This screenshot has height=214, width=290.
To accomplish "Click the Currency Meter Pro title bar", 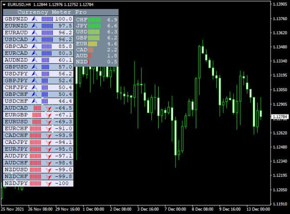I will (61, 12).
